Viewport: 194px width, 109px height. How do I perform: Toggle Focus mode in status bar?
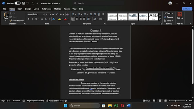[x=146, y=101]
